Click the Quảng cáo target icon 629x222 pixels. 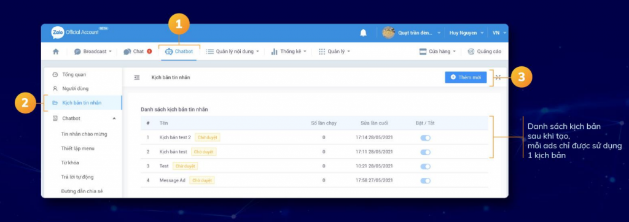(x=471, y=52)
